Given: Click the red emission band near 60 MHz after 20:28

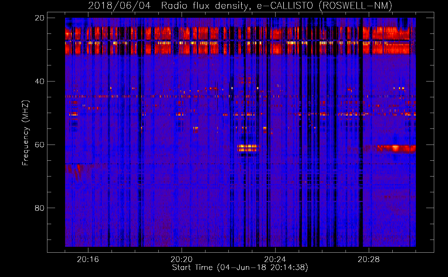Looking at the screenshot, I should [396, 148].
